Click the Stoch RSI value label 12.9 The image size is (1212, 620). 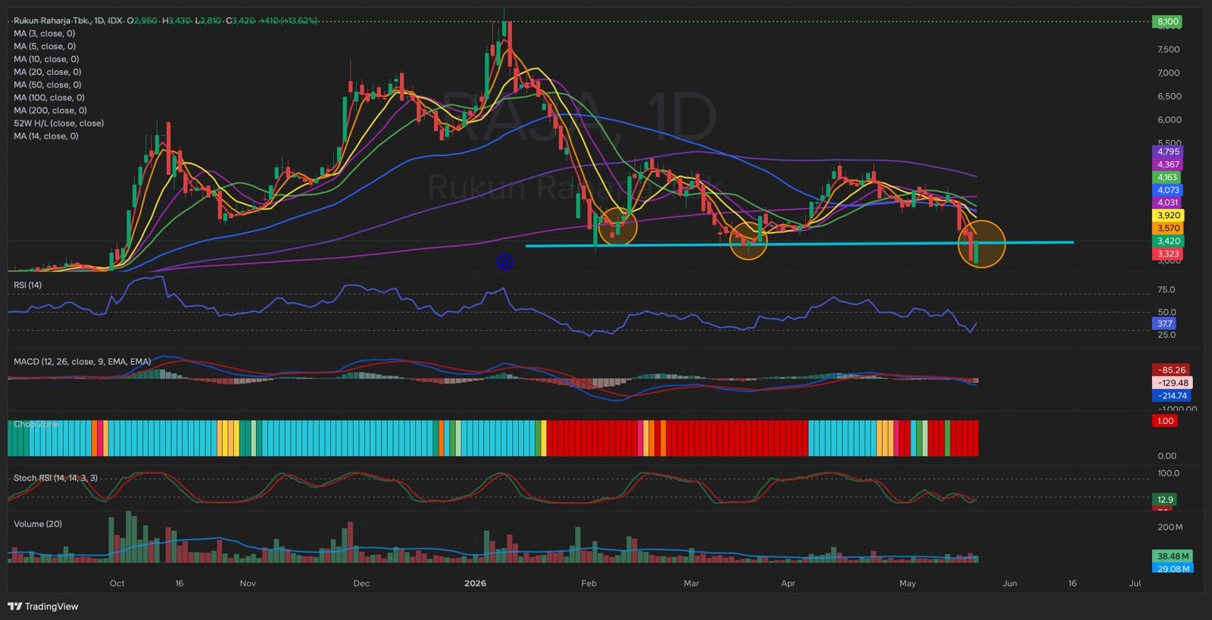tap(1165, 500)
